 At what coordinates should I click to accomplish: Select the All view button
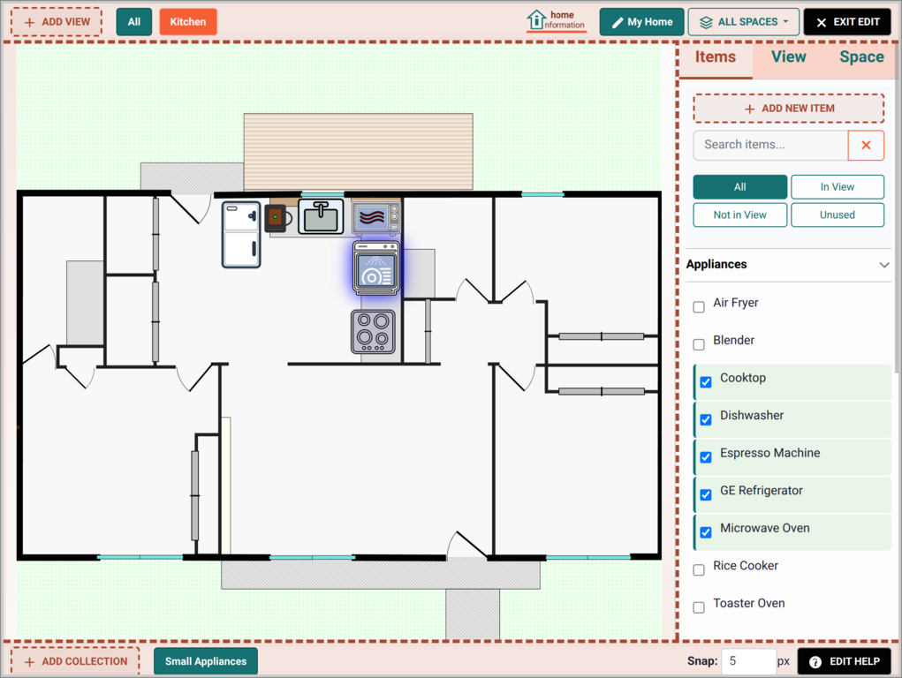point(134,22)
